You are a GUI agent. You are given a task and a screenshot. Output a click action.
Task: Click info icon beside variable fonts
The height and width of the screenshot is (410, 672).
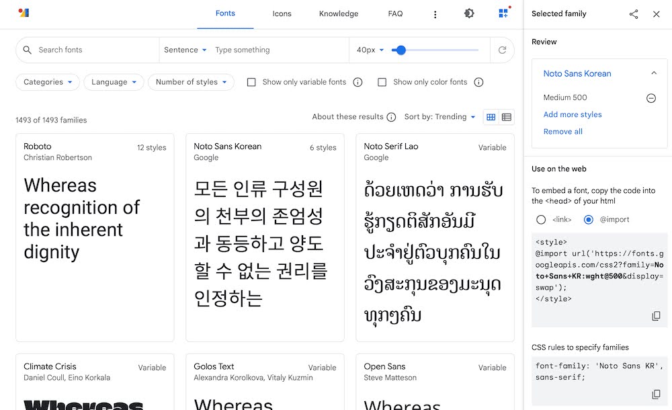tap(358, 82)
